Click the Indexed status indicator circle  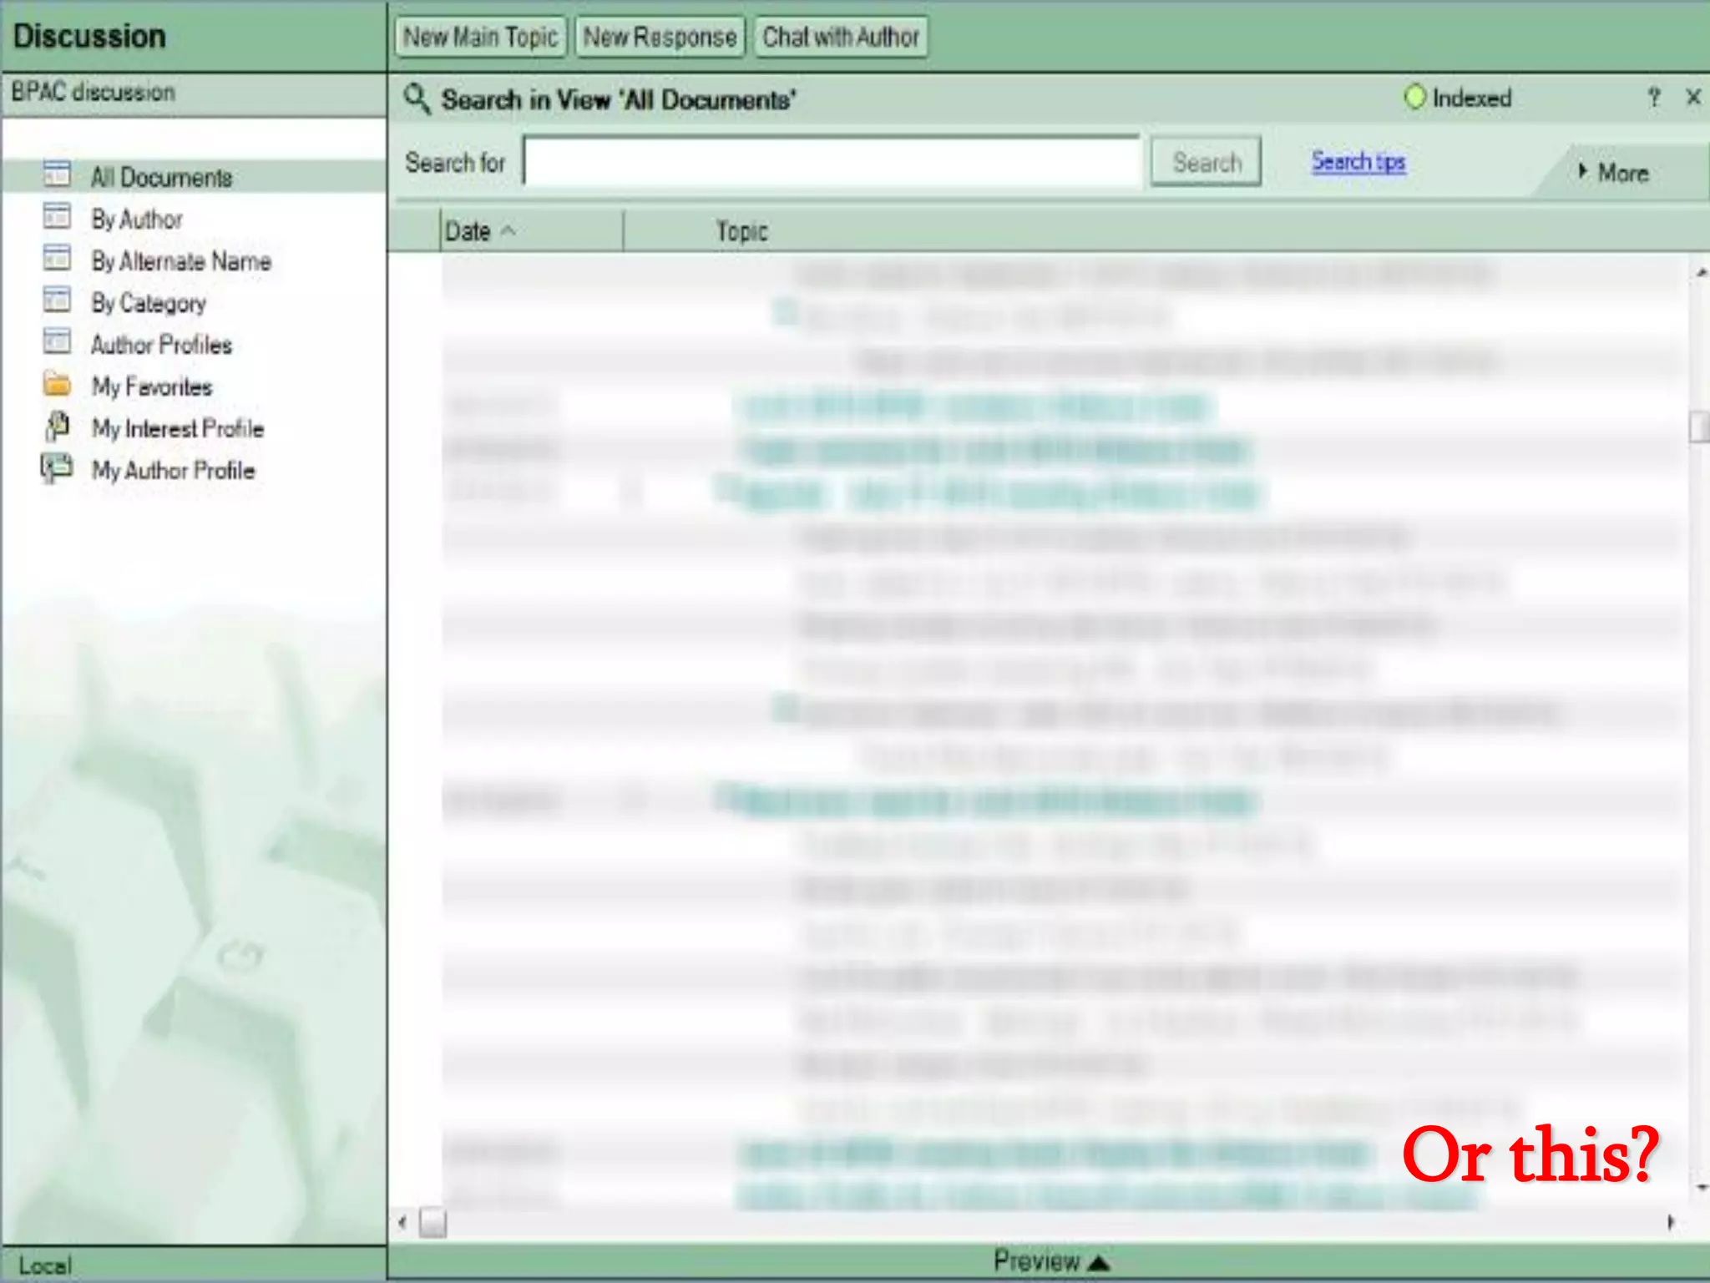click(1414, 98)
